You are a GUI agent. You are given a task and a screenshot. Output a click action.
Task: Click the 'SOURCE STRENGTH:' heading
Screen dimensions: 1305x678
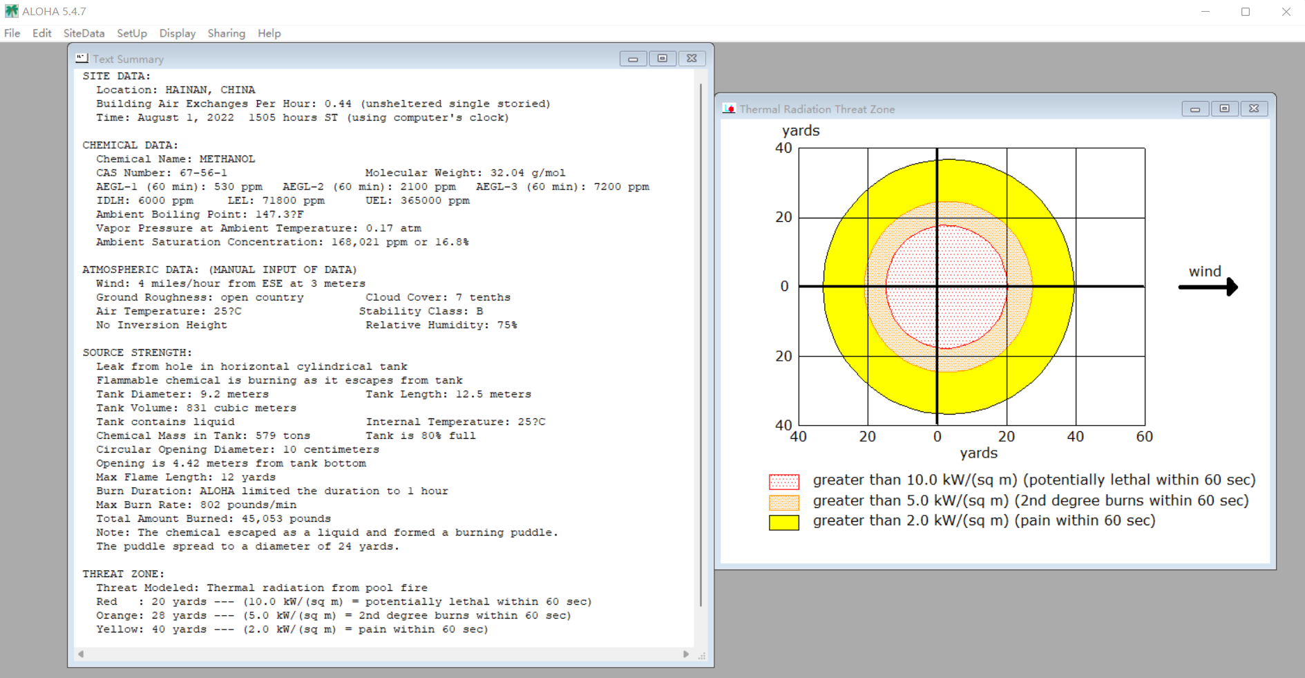point(137,352)
